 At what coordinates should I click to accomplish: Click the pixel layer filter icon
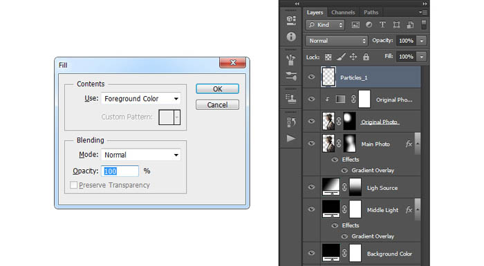[x=355, y=25]
